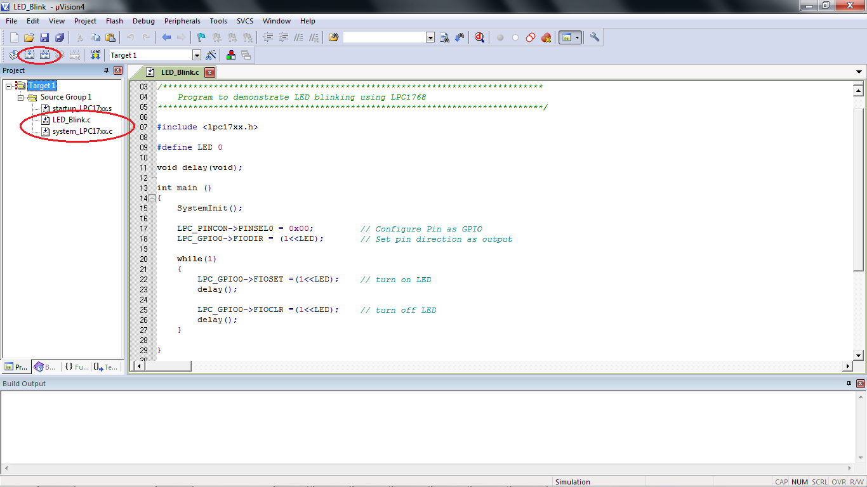The width and height of the screenshot is (867, 487).
Task: Pin the Project panel with the pushpin
Action: 106,71
